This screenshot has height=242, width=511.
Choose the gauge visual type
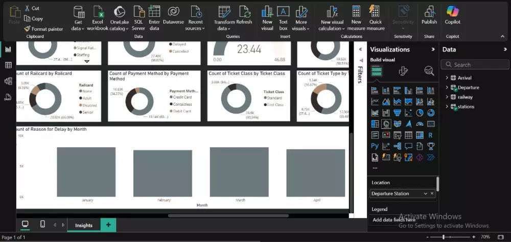(x=420, y=124)
